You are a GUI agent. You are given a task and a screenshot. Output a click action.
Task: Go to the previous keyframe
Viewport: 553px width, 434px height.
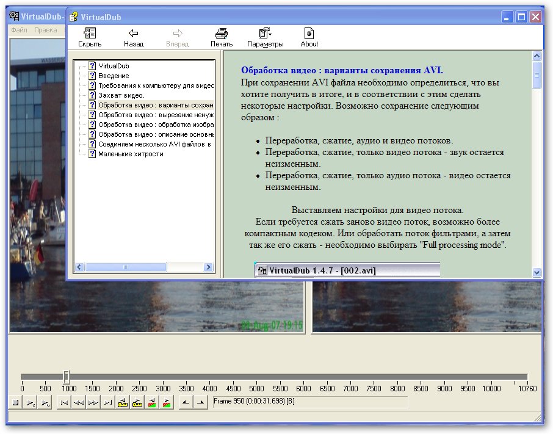(x=123, y=403)
